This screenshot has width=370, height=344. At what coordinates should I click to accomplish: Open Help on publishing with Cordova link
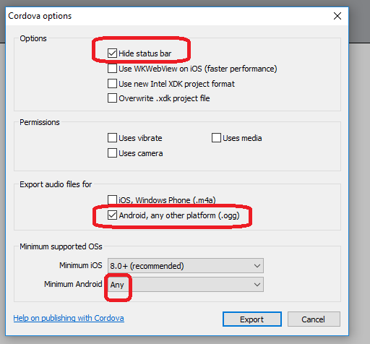(x=69, y=318)
